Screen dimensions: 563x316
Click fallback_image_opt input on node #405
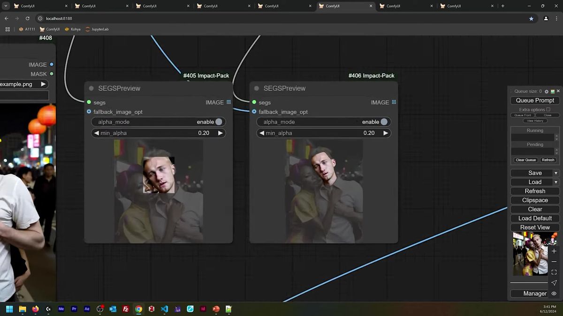pos(89,112)
